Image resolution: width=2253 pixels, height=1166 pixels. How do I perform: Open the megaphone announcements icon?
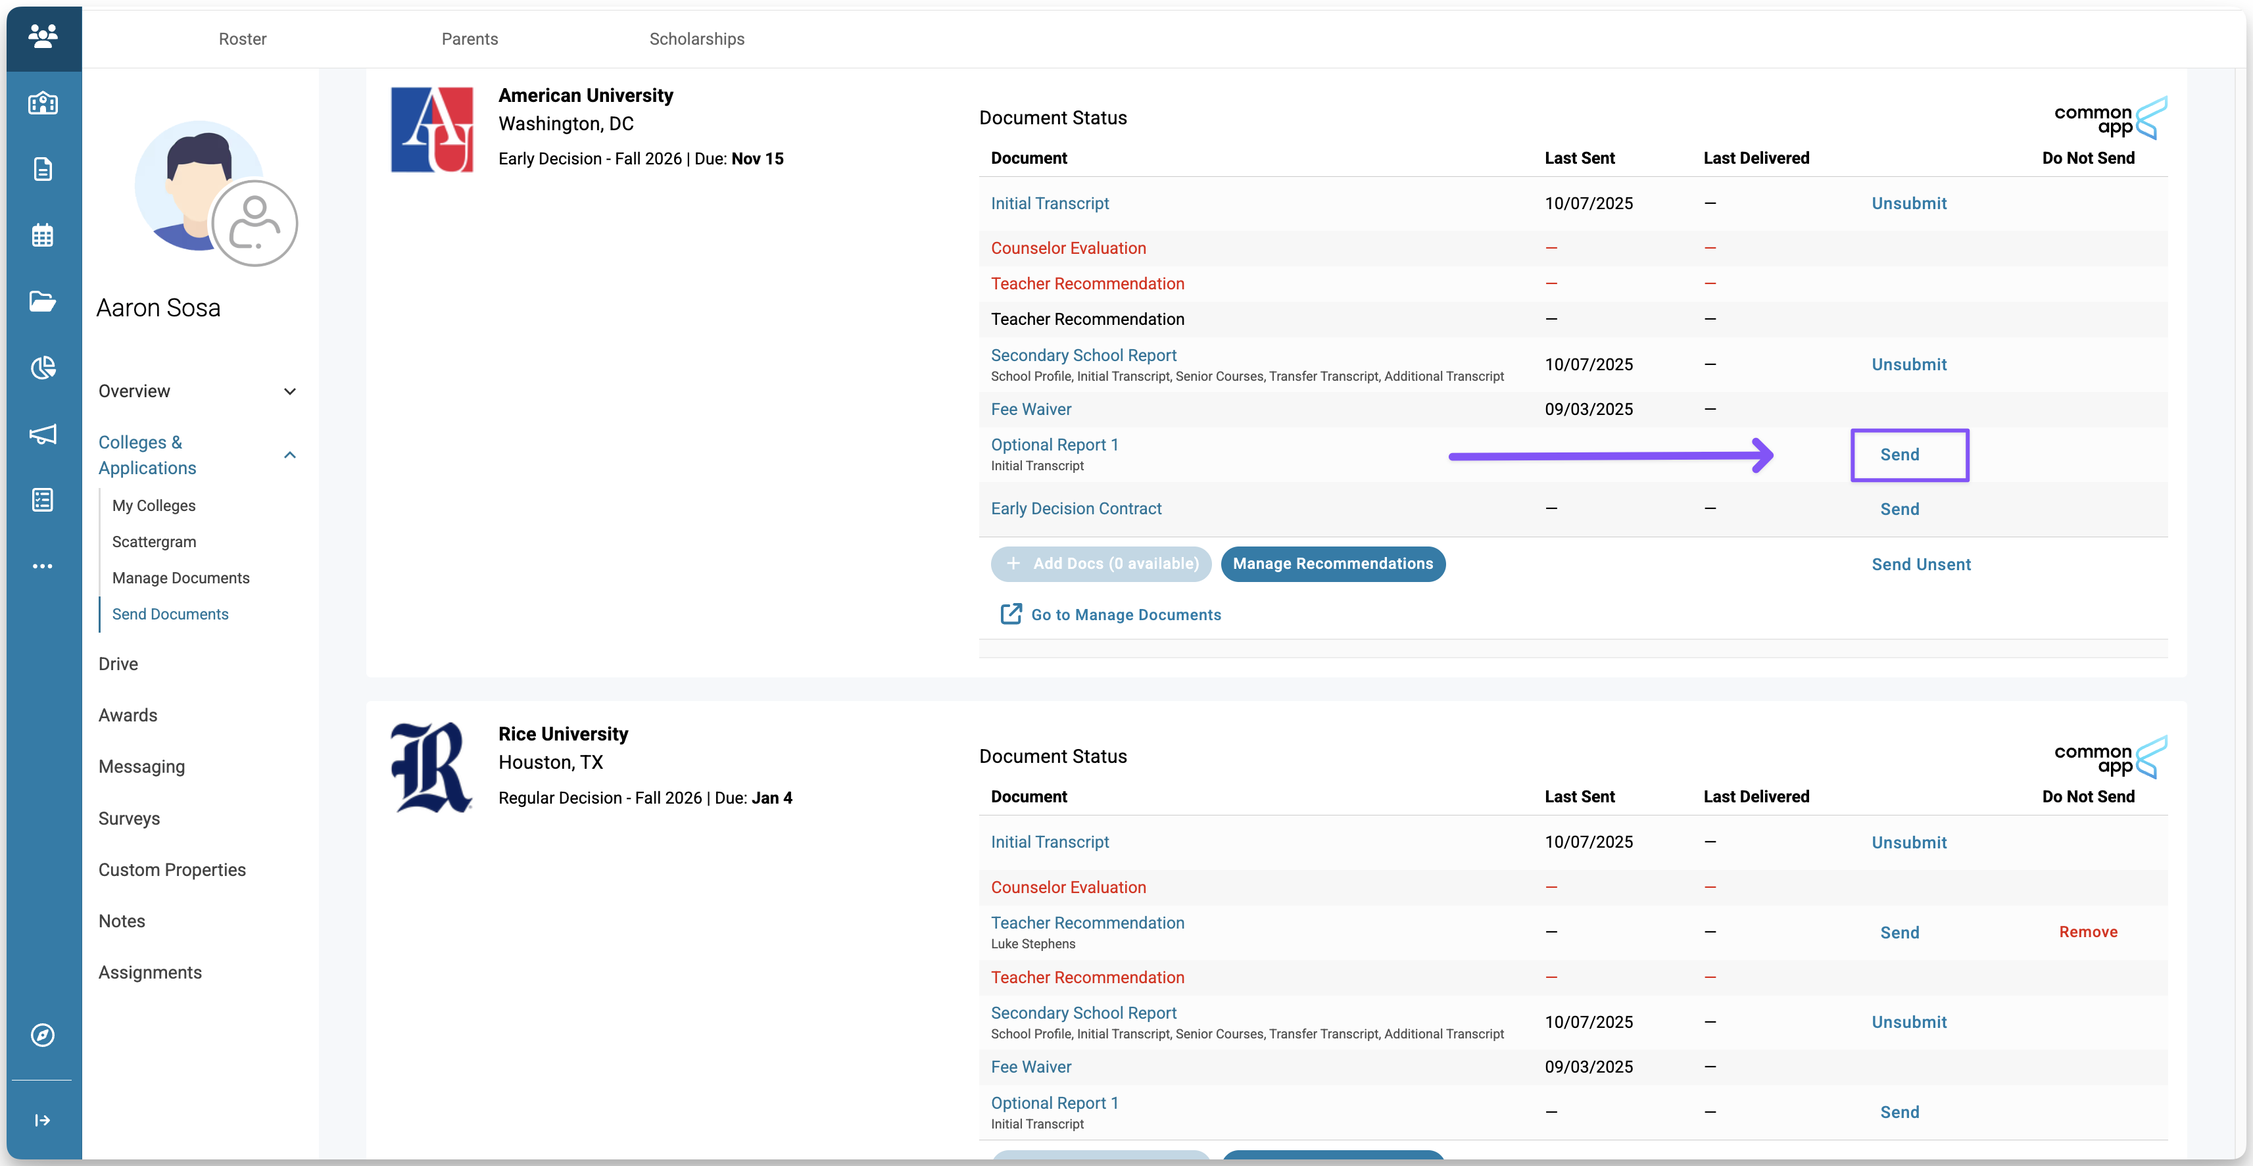[x=43, y=434]
